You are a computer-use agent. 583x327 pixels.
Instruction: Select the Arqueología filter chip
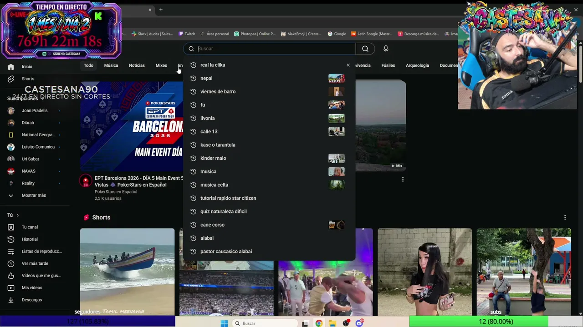pos(418,65)
